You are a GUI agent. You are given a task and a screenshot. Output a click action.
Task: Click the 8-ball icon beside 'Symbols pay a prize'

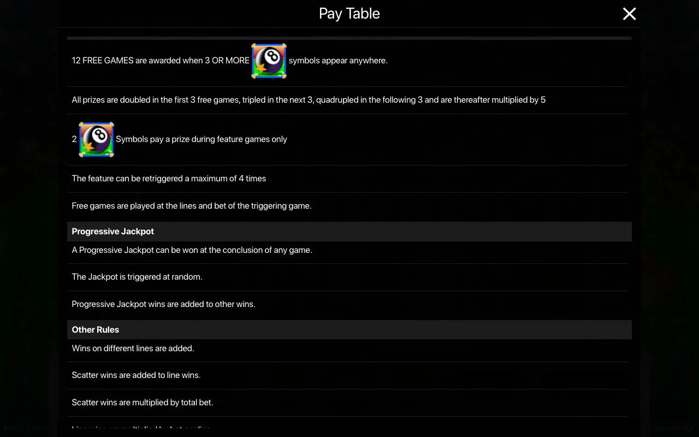click(96, 139)
